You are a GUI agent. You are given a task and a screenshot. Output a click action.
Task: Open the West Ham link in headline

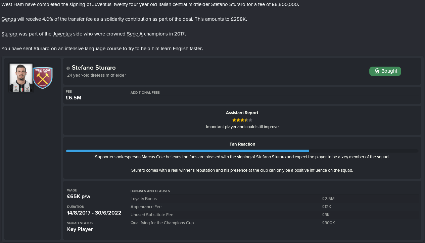click(12, 4)
